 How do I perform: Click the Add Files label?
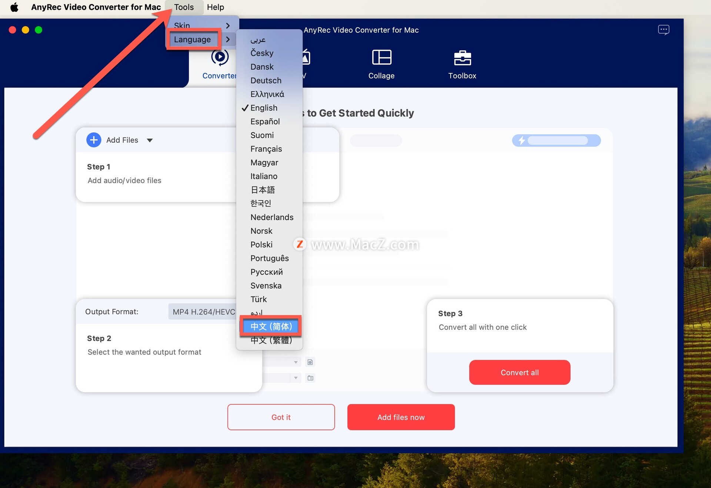point(122,140)
